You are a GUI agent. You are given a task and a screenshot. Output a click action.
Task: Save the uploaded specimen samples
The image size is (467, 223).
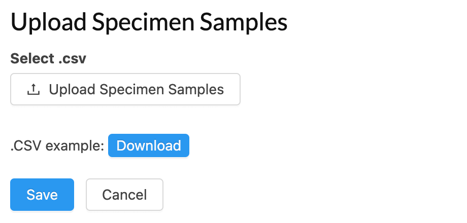pos(42,195)
